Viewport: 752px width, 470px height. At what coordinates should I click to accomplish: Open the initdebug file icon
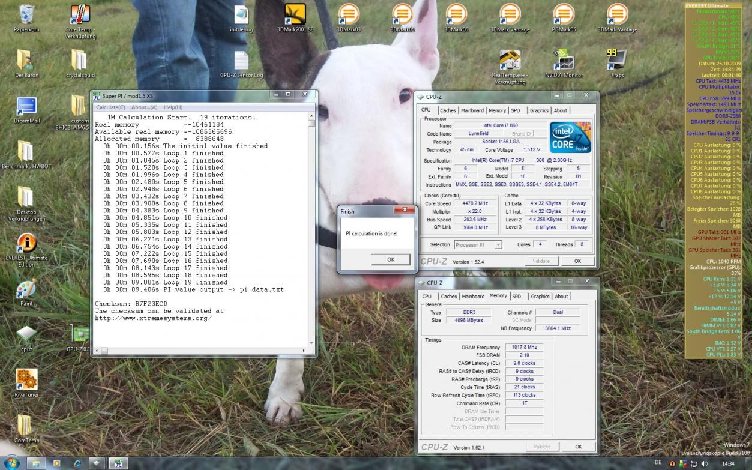coord(241,14)
